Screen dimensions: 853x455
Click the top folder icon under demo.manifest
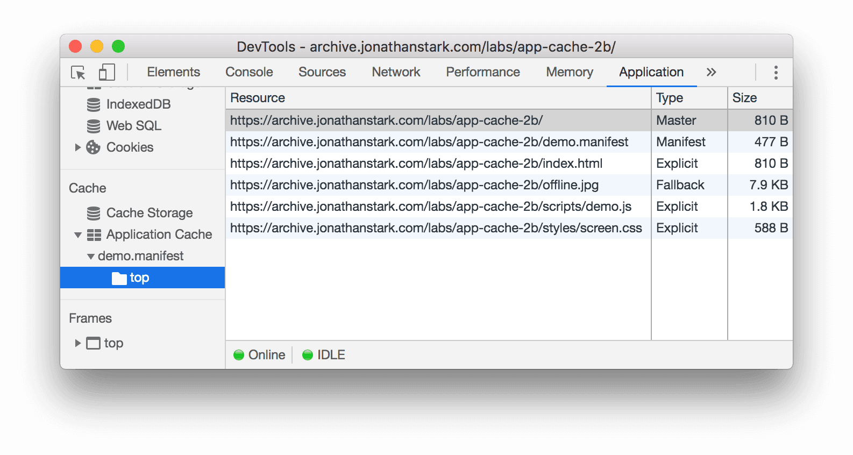[x=119, y=278]
